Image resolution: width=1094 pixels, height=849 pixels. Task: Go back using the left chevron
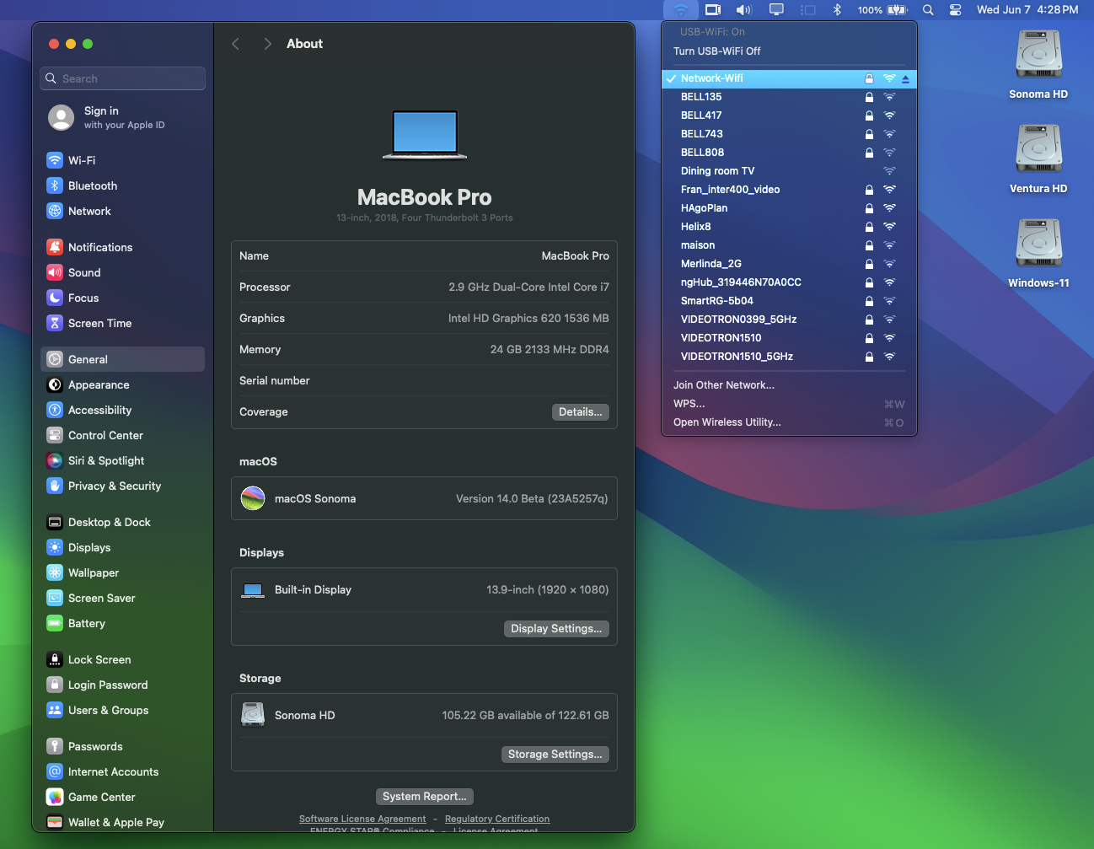236,44
